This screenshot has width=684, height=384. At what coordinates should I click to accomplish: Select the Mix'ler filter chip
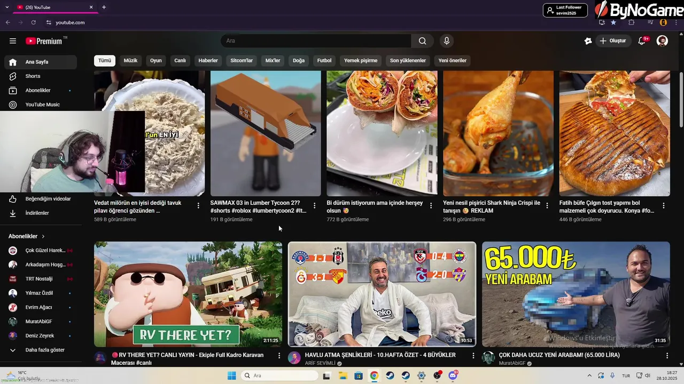273,61
